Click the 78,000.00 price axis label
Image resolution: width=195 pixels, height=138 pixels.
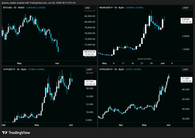[90, 28]
